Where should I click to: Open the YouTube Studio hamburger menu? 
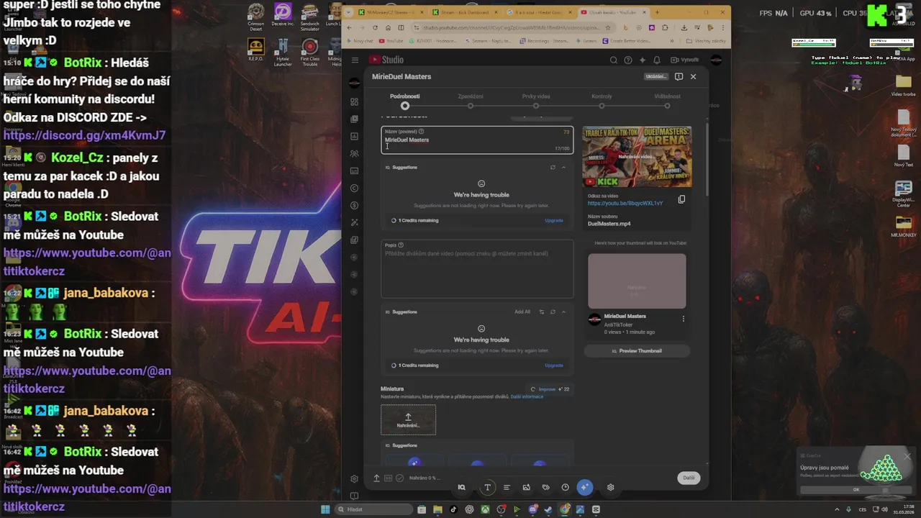[x=355, y=60]
